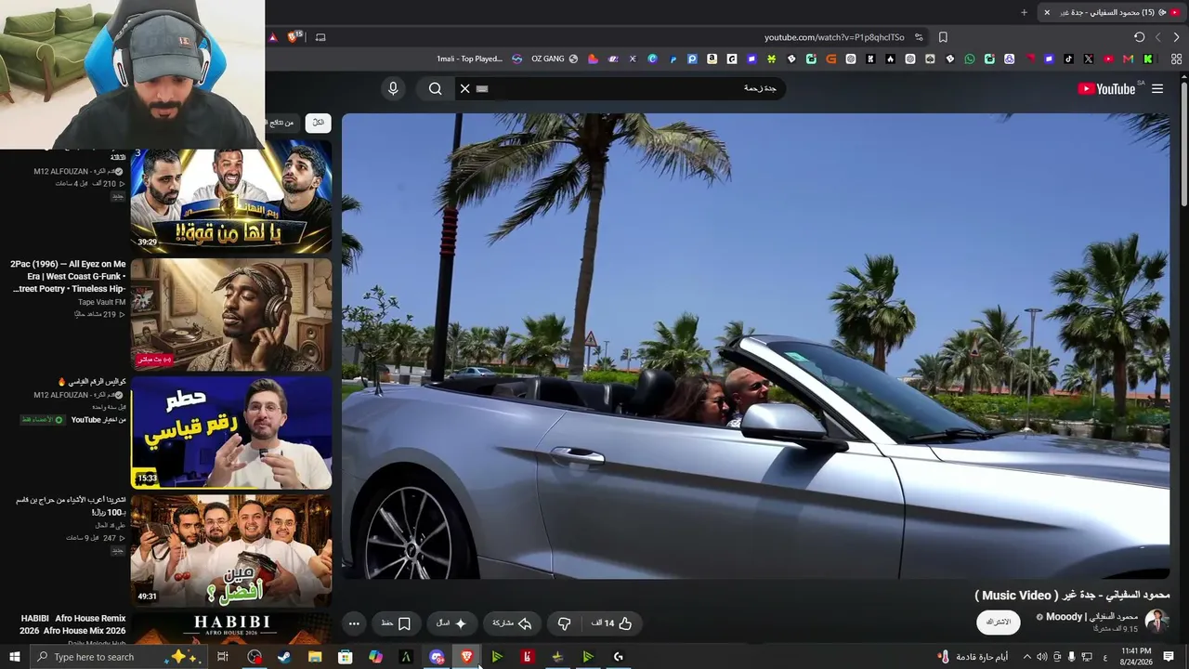Close the محمود السفياني YouTube tab
The width and height of the screenshot is (1189, 669).
tap(1047, 12)
